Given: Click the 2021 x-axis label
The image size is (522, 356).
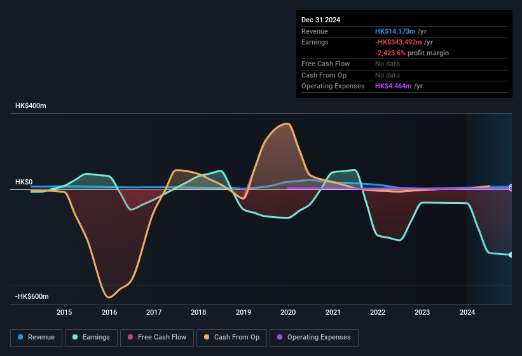Looking at the screenshot, I should point(333,312).
